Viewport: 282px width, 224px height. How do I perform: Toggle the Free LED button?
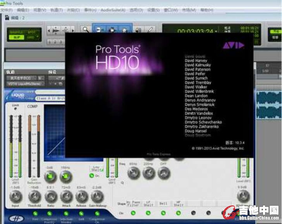point(35,214)
